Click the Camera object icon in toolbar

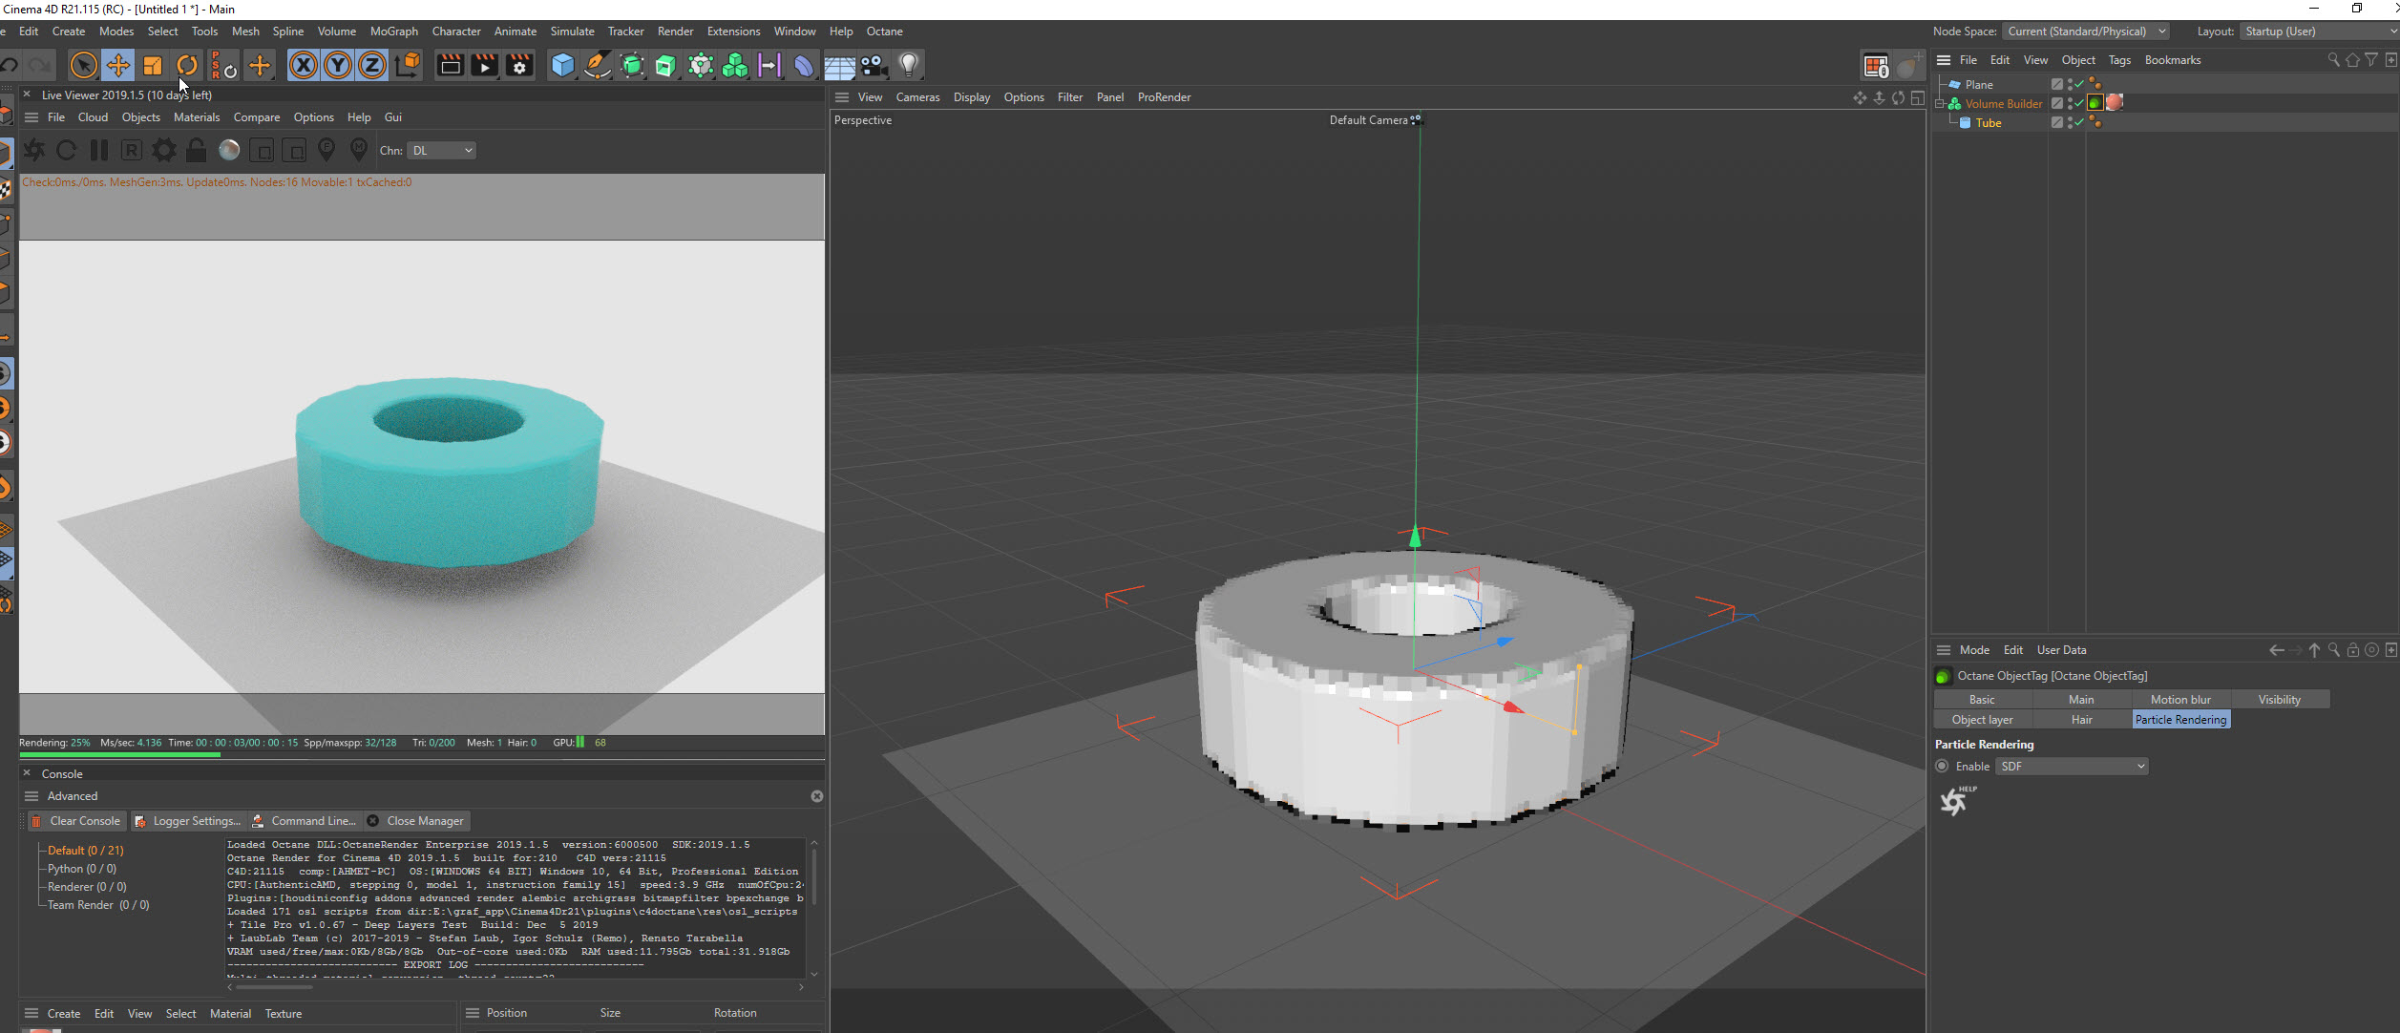pyautogui.click(x=874, y=65)
